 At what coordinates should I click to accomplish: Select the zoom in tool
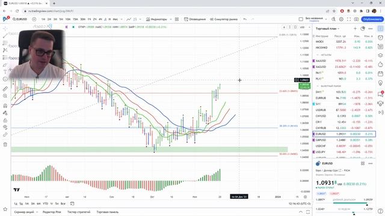pyautogui.click(x=5, y=96)
